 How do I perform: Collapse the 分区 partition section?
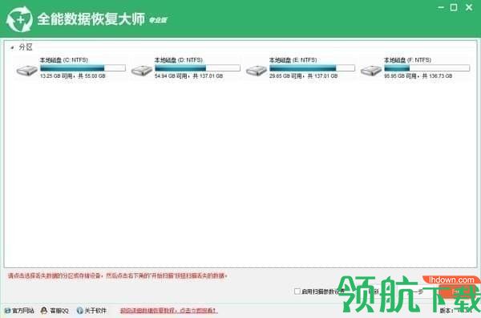(12, 47)
